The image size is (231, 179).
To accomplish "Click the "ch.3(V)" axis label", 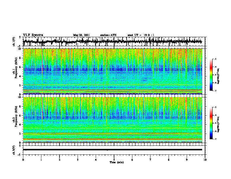I will [x=14, y=150].
